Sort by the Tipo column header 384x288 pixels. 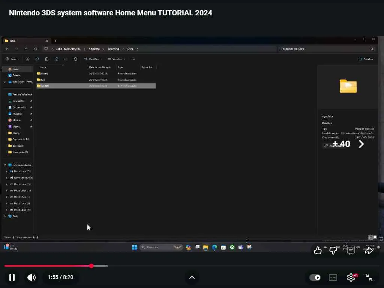tap(120, 67)
